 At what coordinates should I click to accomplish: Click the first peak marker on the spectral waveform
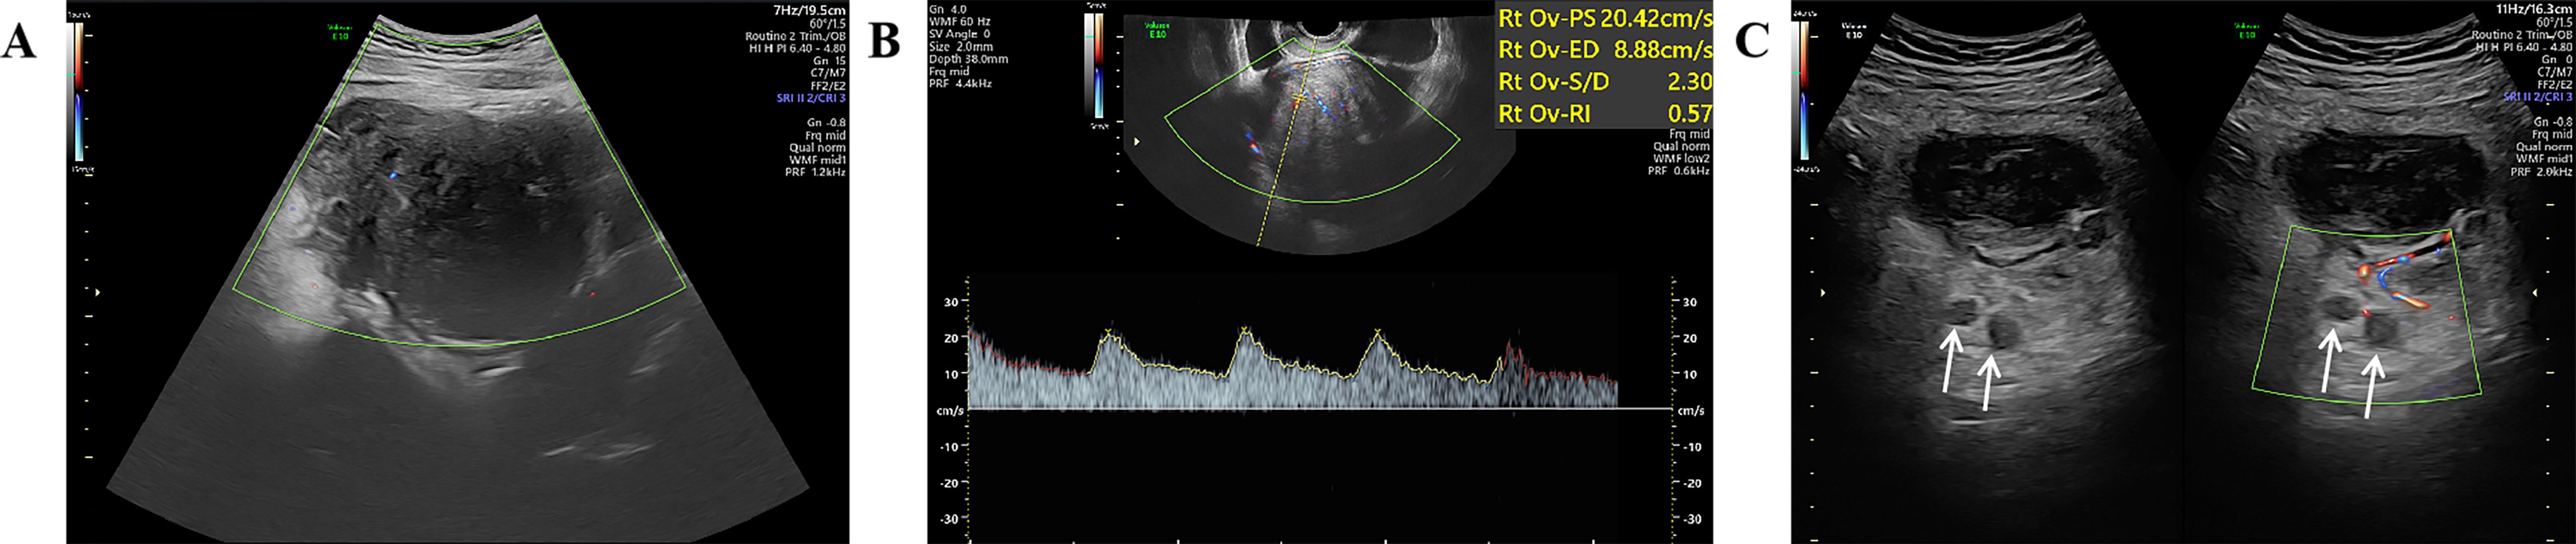click(1108, 331)
